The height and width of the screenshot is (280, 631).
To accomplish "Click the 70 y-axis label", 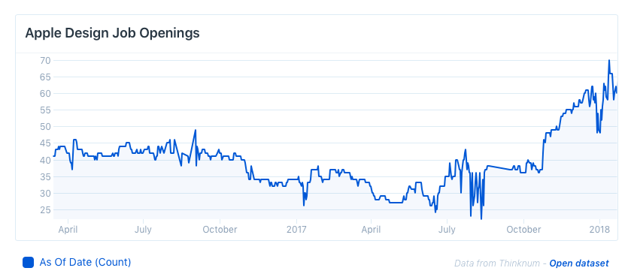I will (x=45, y=61).
